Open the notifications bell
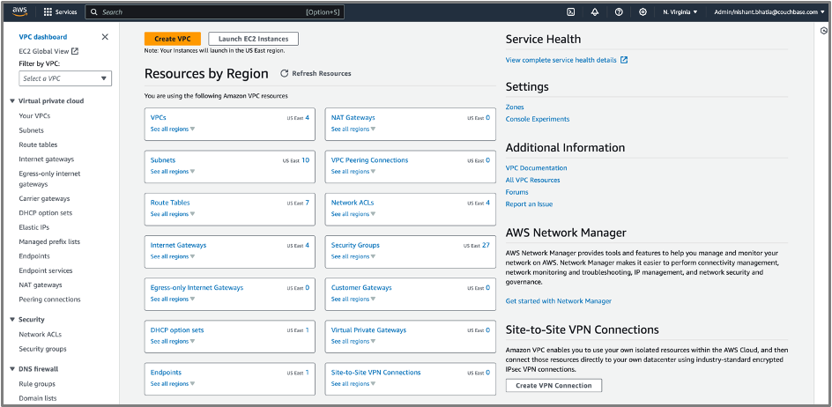 (594, 11)
